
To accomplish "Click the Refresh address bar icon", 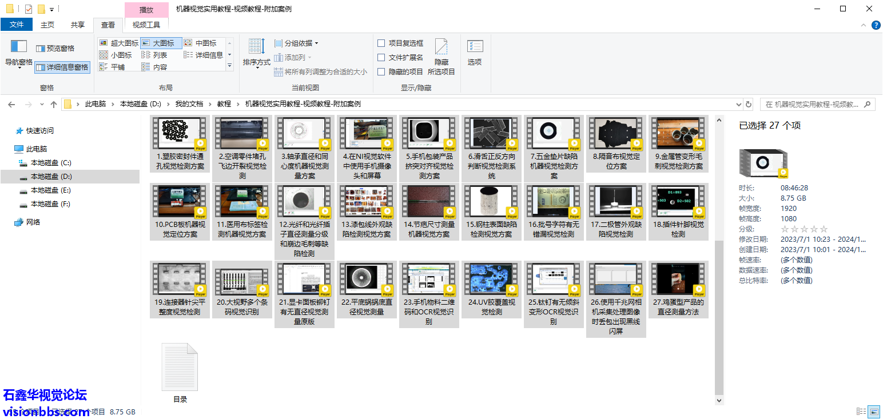I will 749,104.
